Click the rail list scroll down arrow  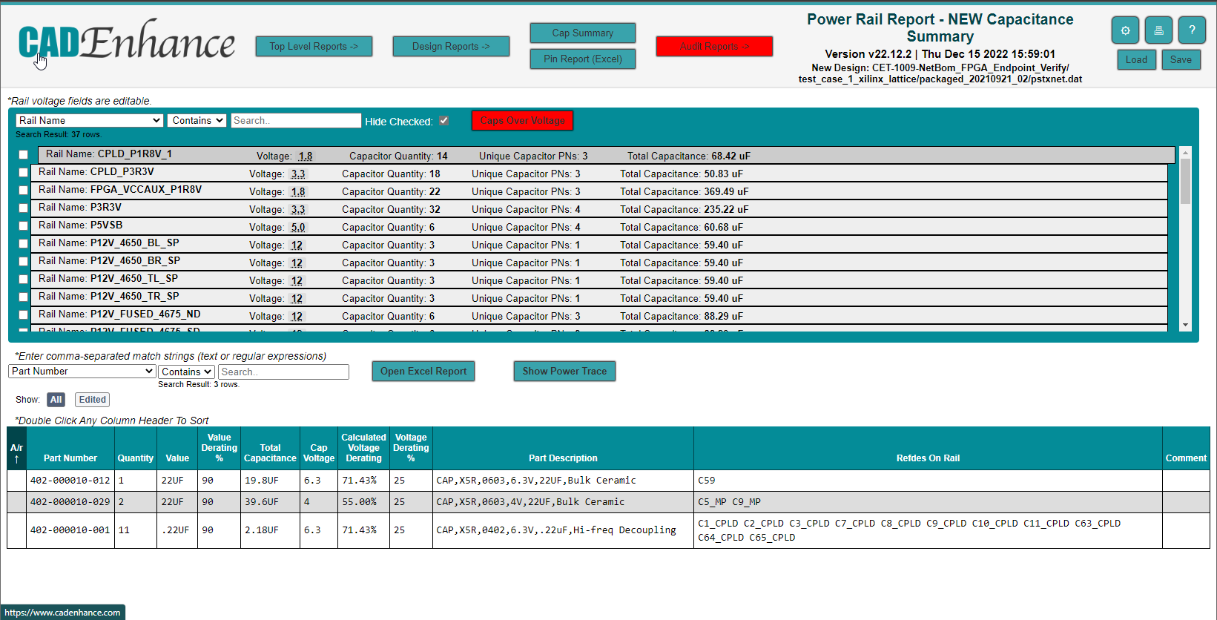(x=1185, y=325)
